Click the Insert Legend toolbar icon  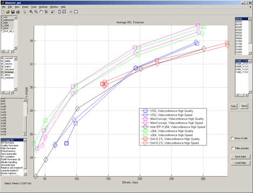pos(64,12)
